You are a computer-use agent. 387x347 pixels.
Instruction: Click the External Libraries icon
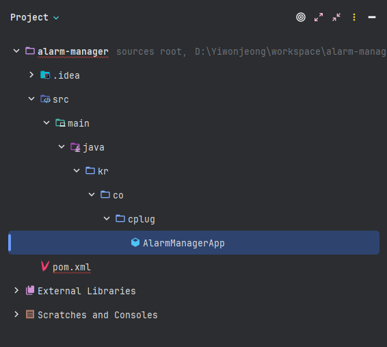coord(30,290)
